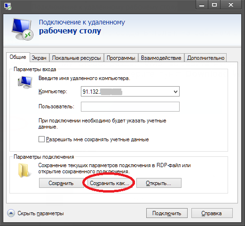Go to the Взаимодействие tab
This screenshot has width=245, height=226.
pos(161,58)
